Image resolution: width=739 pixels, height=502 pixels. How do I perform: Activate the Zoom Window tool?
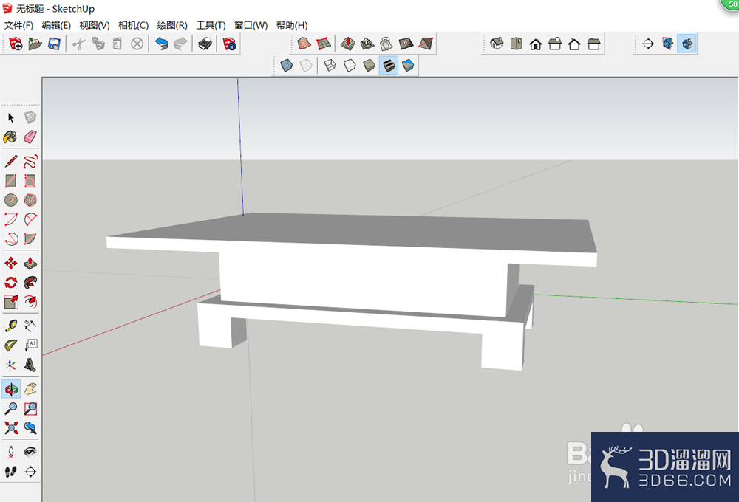pos(30,408)
